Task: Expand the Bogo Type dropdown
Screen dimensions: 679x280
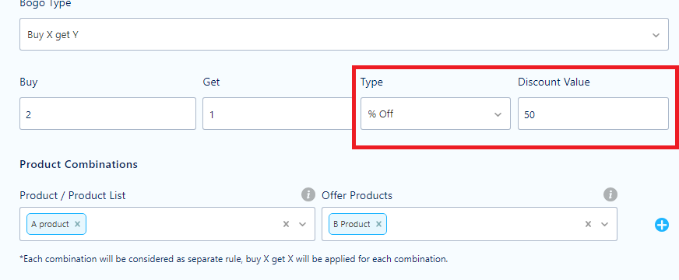Action: 344,35
